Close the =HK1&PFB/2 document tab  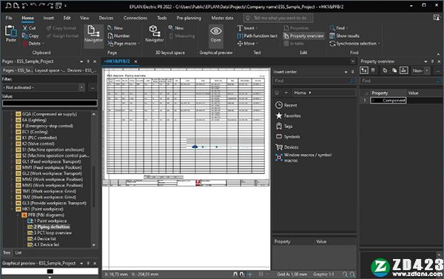[135, 61]
